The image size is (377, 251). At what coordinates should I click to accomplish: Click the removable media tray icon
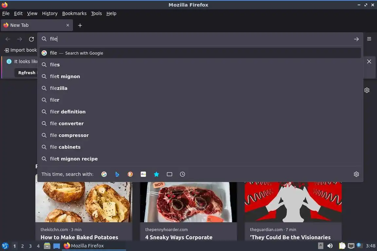pos(320,246)
